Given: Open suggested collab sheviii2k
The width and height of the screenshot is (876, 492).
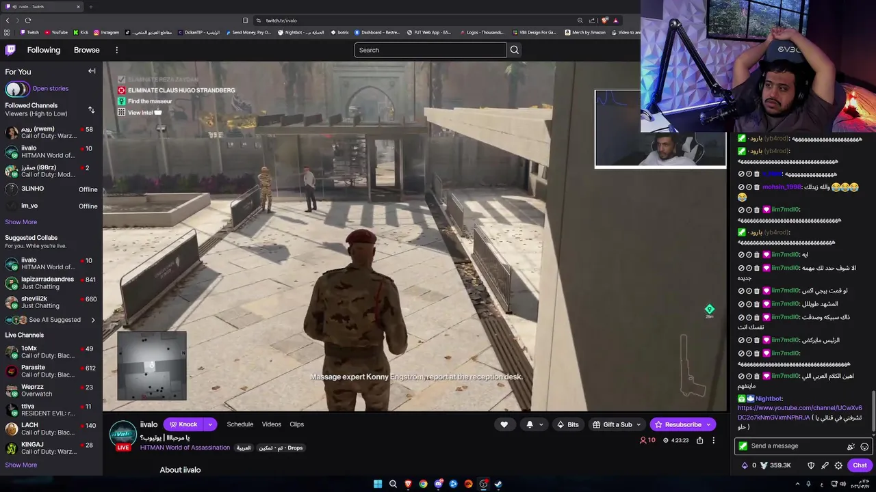Looking at the screenshot, I should pos(51,302).
